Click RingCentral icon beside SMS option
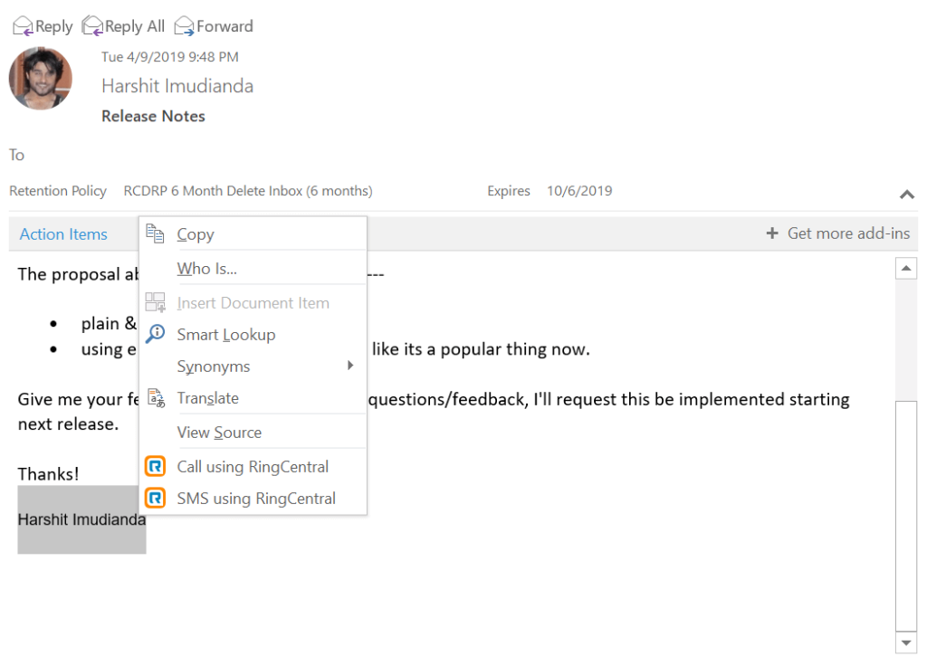This screenshot has height=666, width=927. point(155,499)
